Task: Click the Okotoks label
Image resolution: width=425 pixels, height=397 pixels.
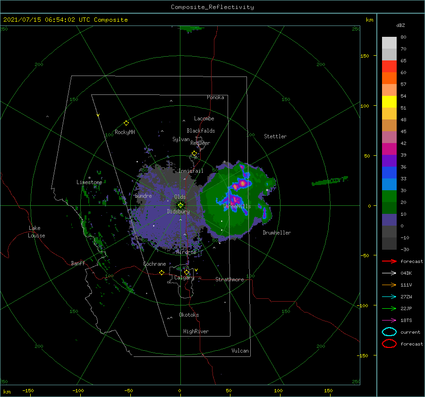Action: pos(189,315)
